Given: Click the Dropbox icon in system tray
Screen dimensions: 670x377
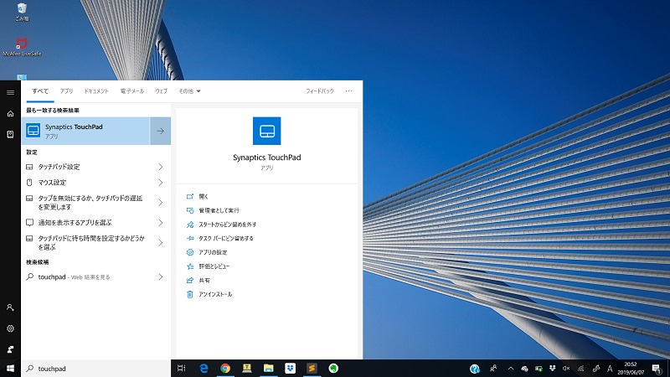Looking at the screenshot, I should click(x=552, y=368).
